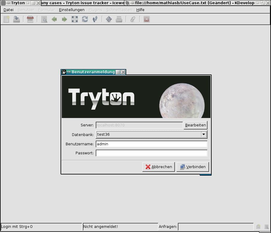Click the fullscreen arrows toolbar icon
This screenshot has width=271, height=233.
pyautogui.click(x=75, y=20)
